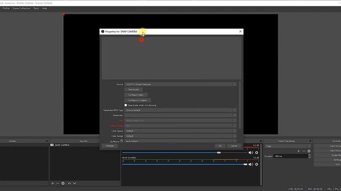Open the Resolution/FPS Type dropdown
Screen dimensions: 341x191
pos(180,110)
